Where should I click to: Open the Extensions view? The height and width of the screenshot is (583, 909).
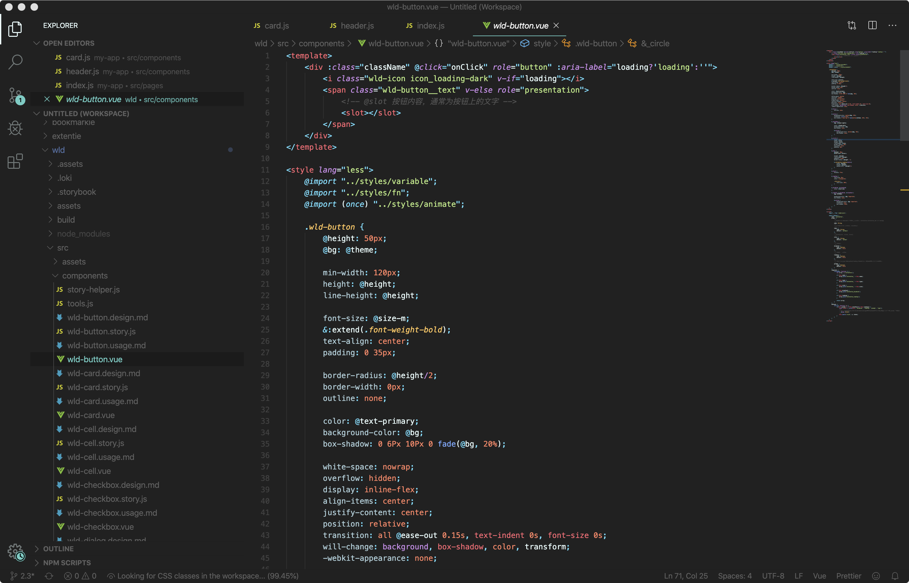[15, 161]
